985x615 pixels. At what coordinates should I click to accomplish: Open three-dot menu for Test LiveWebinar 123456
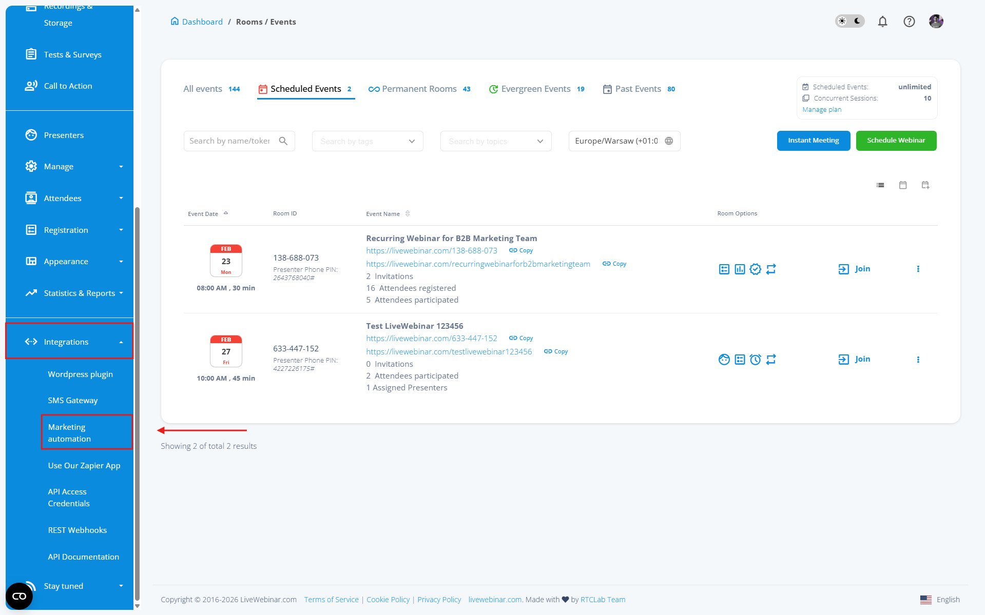[x=918, y=360]
